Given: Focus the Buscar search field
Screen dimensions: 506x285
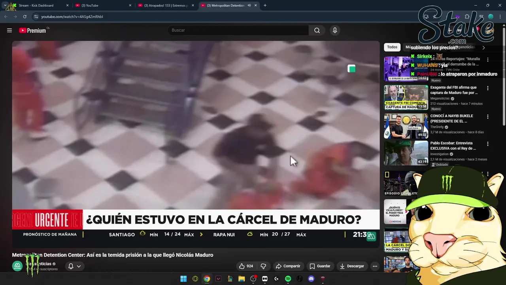Looking at the screenshot, I should coord(238,30).
